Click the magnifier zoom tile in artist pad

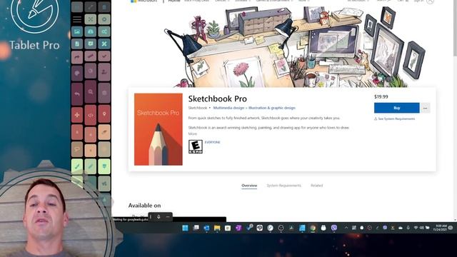click(91, 92)
